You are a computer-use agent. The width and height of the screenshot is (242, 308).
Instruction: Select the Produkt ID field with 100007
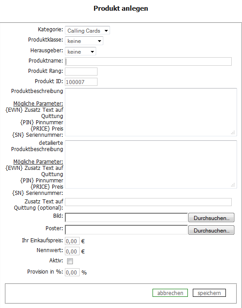pos(81,82)
